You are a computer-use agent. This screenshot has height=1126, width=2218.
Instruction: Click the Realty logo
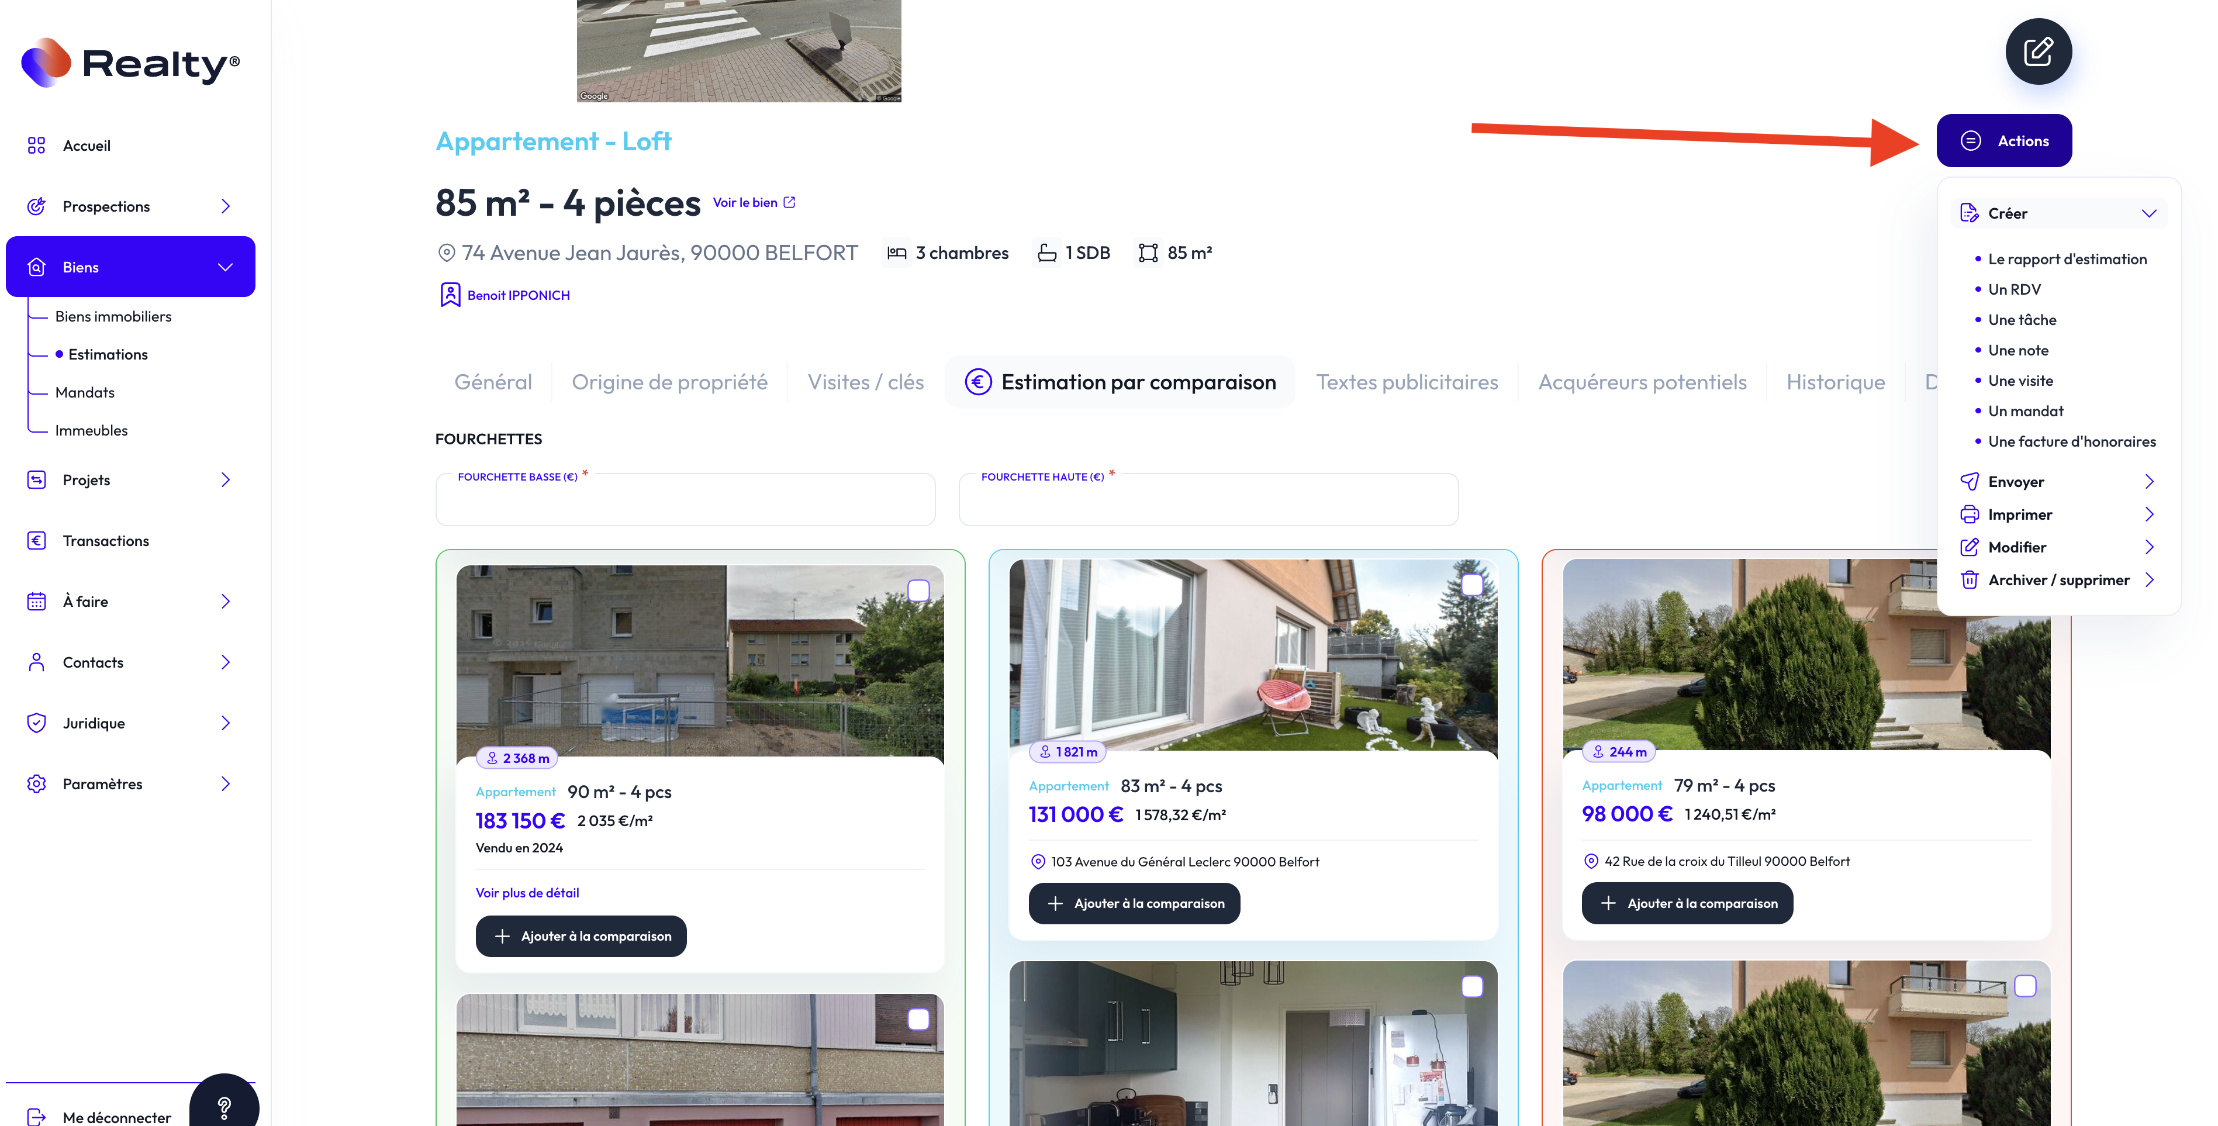[x=130, y=63]
